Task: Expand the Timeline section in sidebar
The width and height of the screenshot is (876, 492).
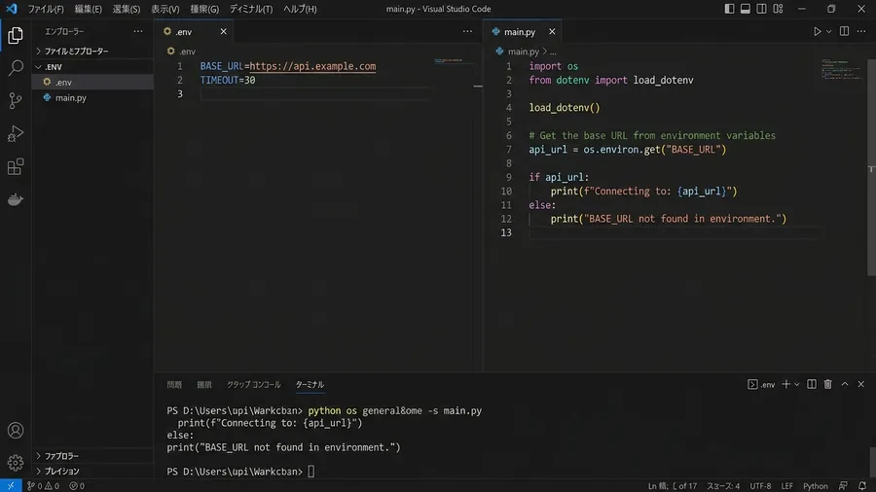Action: pyautogui.click(x=92, y=472)
